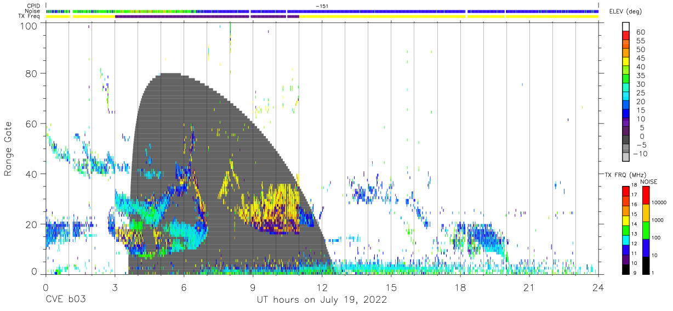Click the 100 label on the Range Gate axis
The width and height of the screenshot is (673, 311).
tap(28, 25)
